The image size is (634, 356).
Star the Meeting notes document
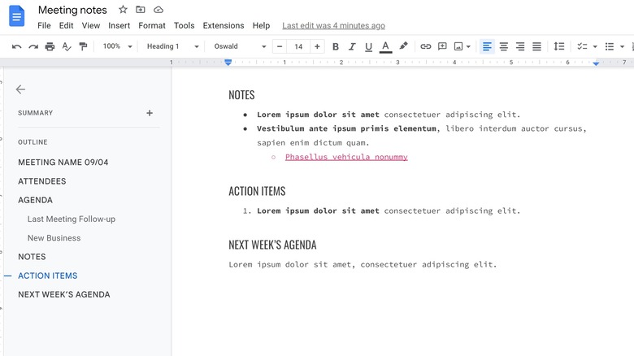point(123,10)
